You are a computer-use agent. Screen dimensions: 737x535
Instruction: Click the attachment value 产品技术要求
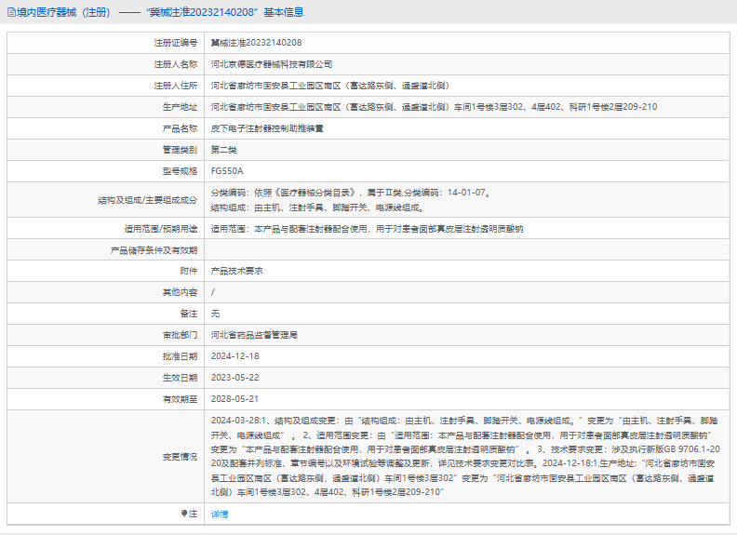point(237,271)
